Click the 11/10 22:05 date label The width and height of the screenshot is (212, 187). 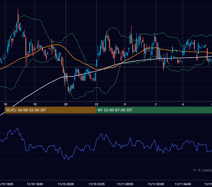coord(97,184)
